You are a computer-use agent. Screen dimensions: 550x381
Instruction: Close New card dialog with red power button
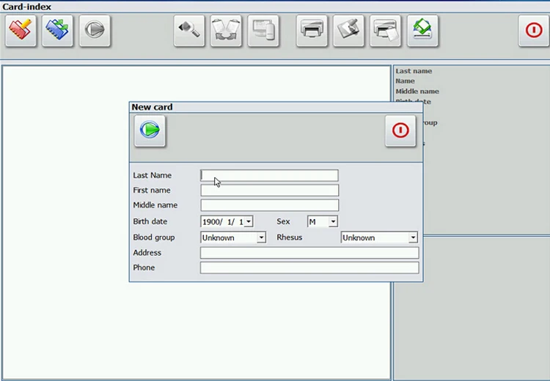400,130
